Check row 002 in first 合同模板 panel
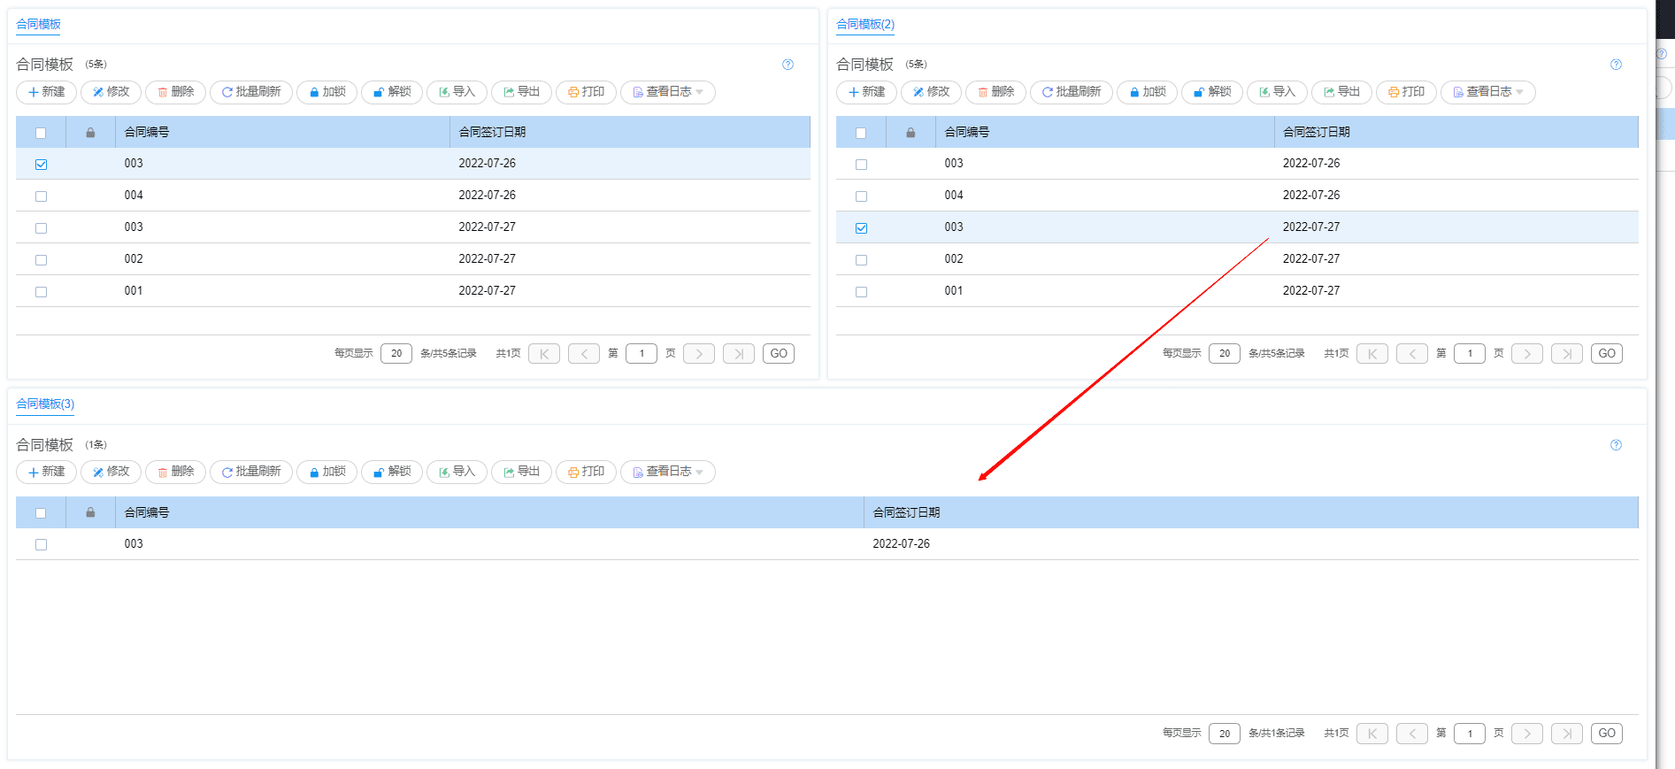Viewport: 1675px width, 769px height. pyautogui.click(x=41, y=260)
